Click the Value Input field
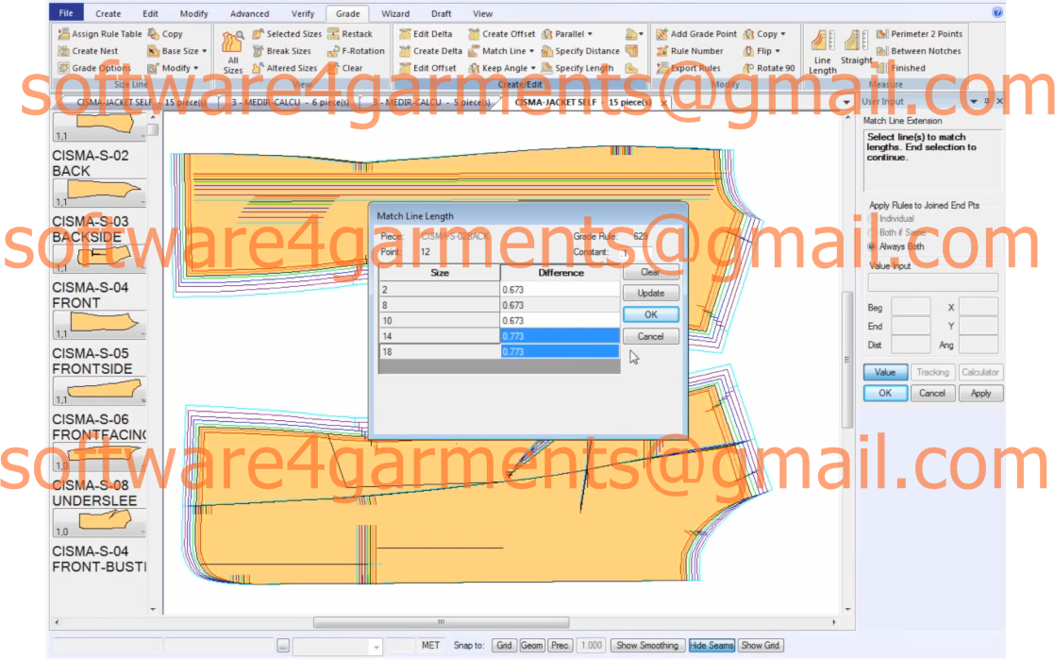The width and height of the screenshot is (1055, 659). click(932, 282)
